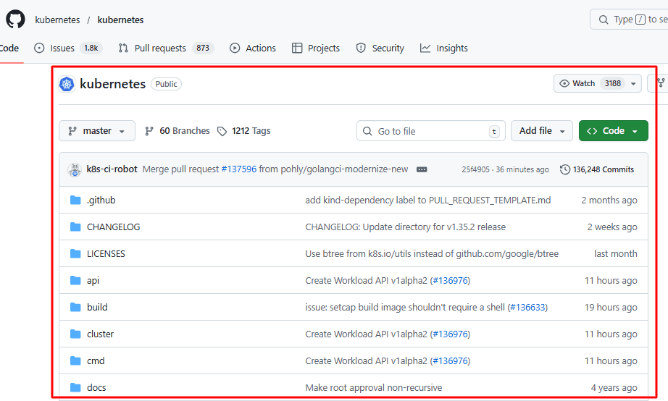Open commit 'add kind-dependency label to PULL_REQUEST_TEMPLATE.md'
The image size is (668, 401).
427,200
